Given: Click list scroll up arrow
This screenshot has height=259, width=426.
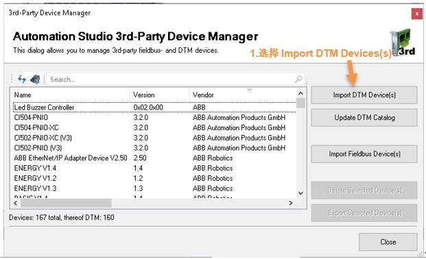Looking at the screenshot, I should pyautogui.click(x=300, y=93).
